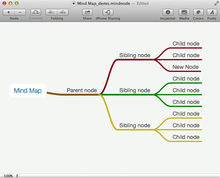The height and width of the screenshot is (178, 220).
Task: Click the Mind Map_demo.mindnode window title
Action: click(x=103, y=3)
